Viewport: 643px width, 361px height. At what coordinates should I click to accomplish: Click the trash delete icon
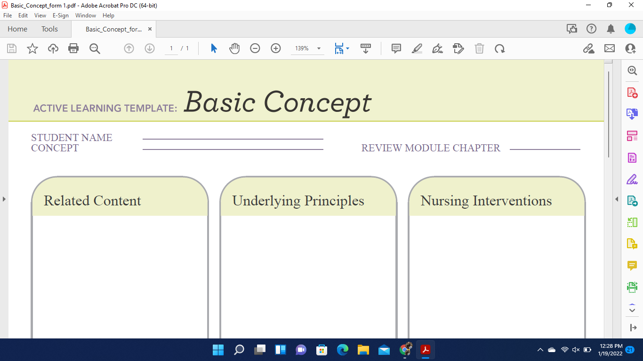[x=479, y=48]
